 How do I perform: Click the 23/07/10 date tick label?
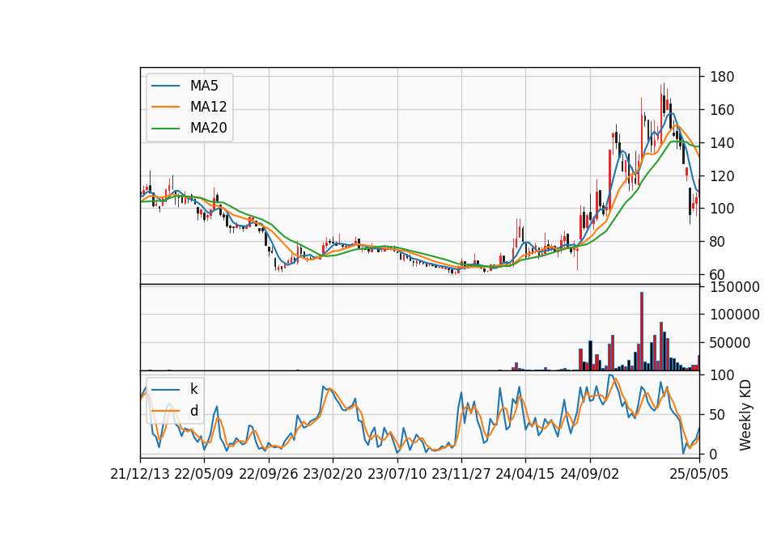(x=397, y=474)
